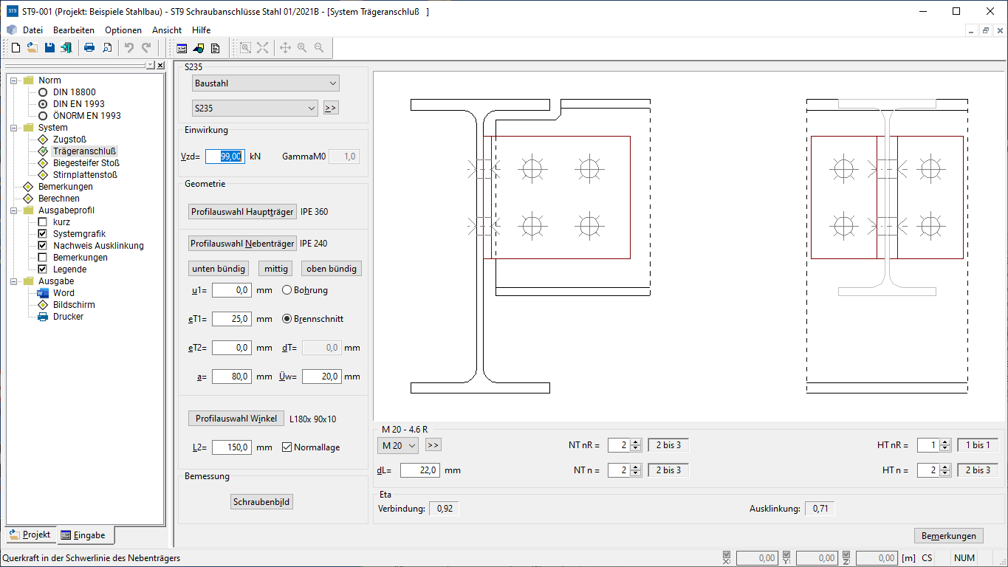
Task: Switch to the Projekt tab
Action: click(x=30, y=535)
